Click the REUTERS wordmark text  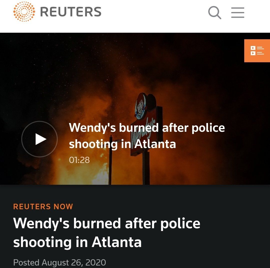pos(71,12)
